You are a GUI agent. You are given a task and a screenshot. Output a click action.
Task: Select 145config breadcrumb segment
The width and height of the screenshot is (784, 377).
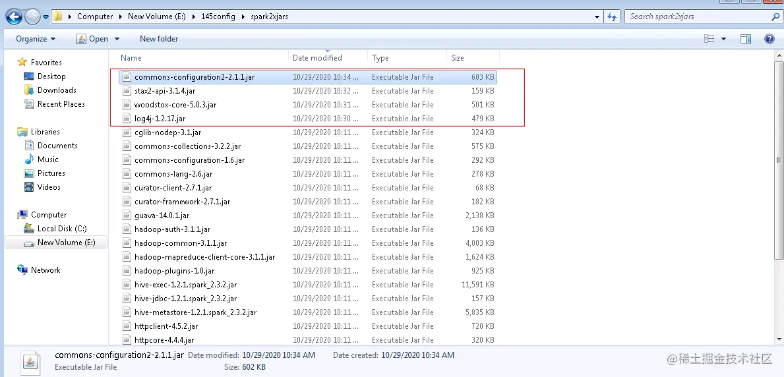(218, 16)
